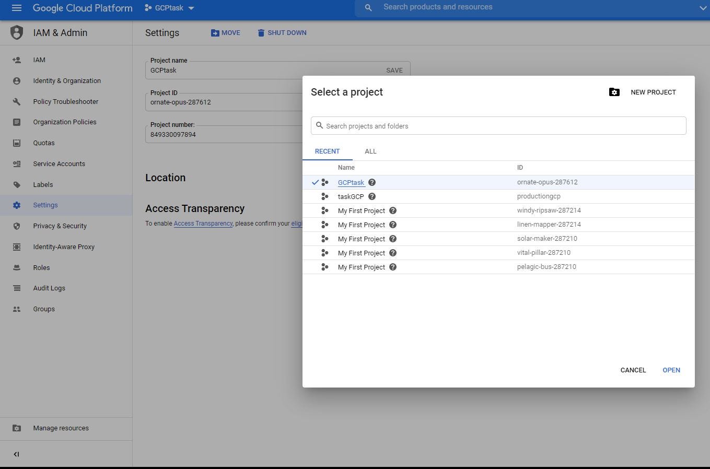The image size is (710, 469).
Task: Click Identity-Aware Proxy icon
Action: [x=17, y=247]
